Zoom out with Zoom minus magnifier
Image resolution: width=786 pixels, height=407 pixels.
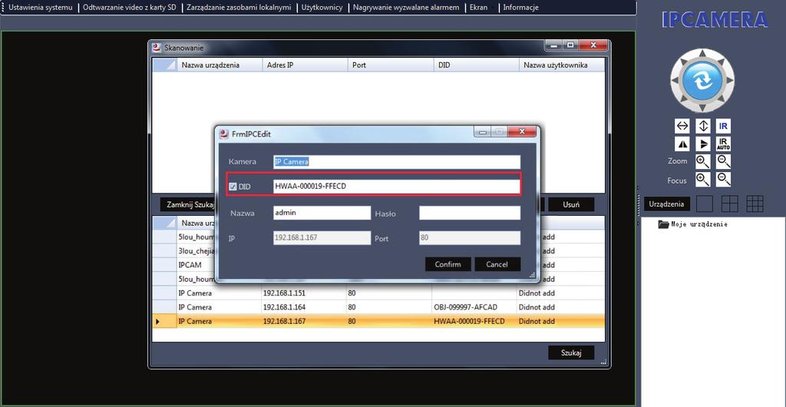pos(723,161)
